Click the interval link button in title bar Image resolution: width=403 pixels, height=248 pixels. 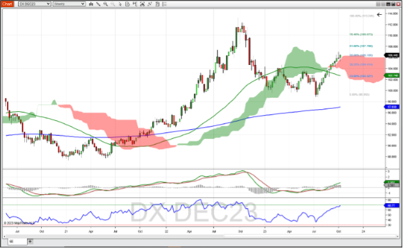[383, 4]
